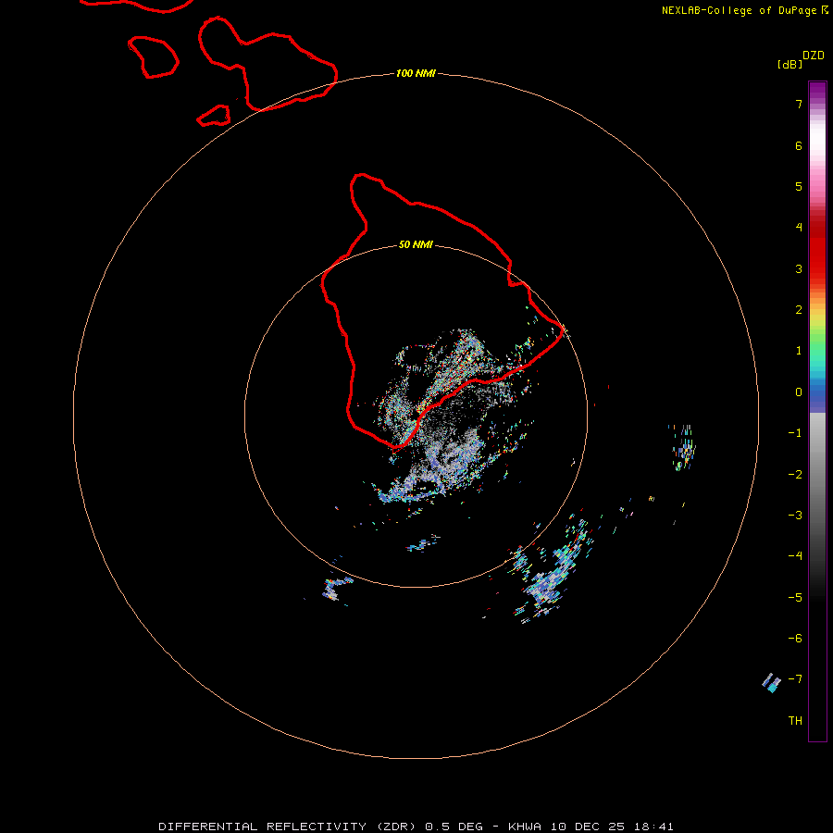Click the scale tick value 3
This screenshot has height=833, width=833.
(x=799, y=268)
